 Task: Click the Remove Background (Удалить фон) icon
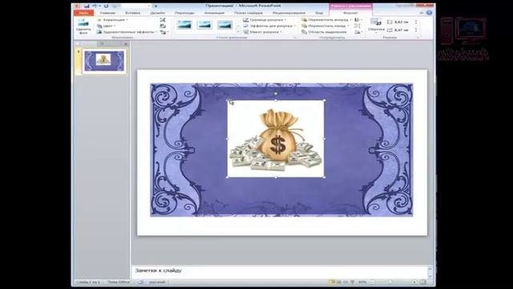(83, 26)
